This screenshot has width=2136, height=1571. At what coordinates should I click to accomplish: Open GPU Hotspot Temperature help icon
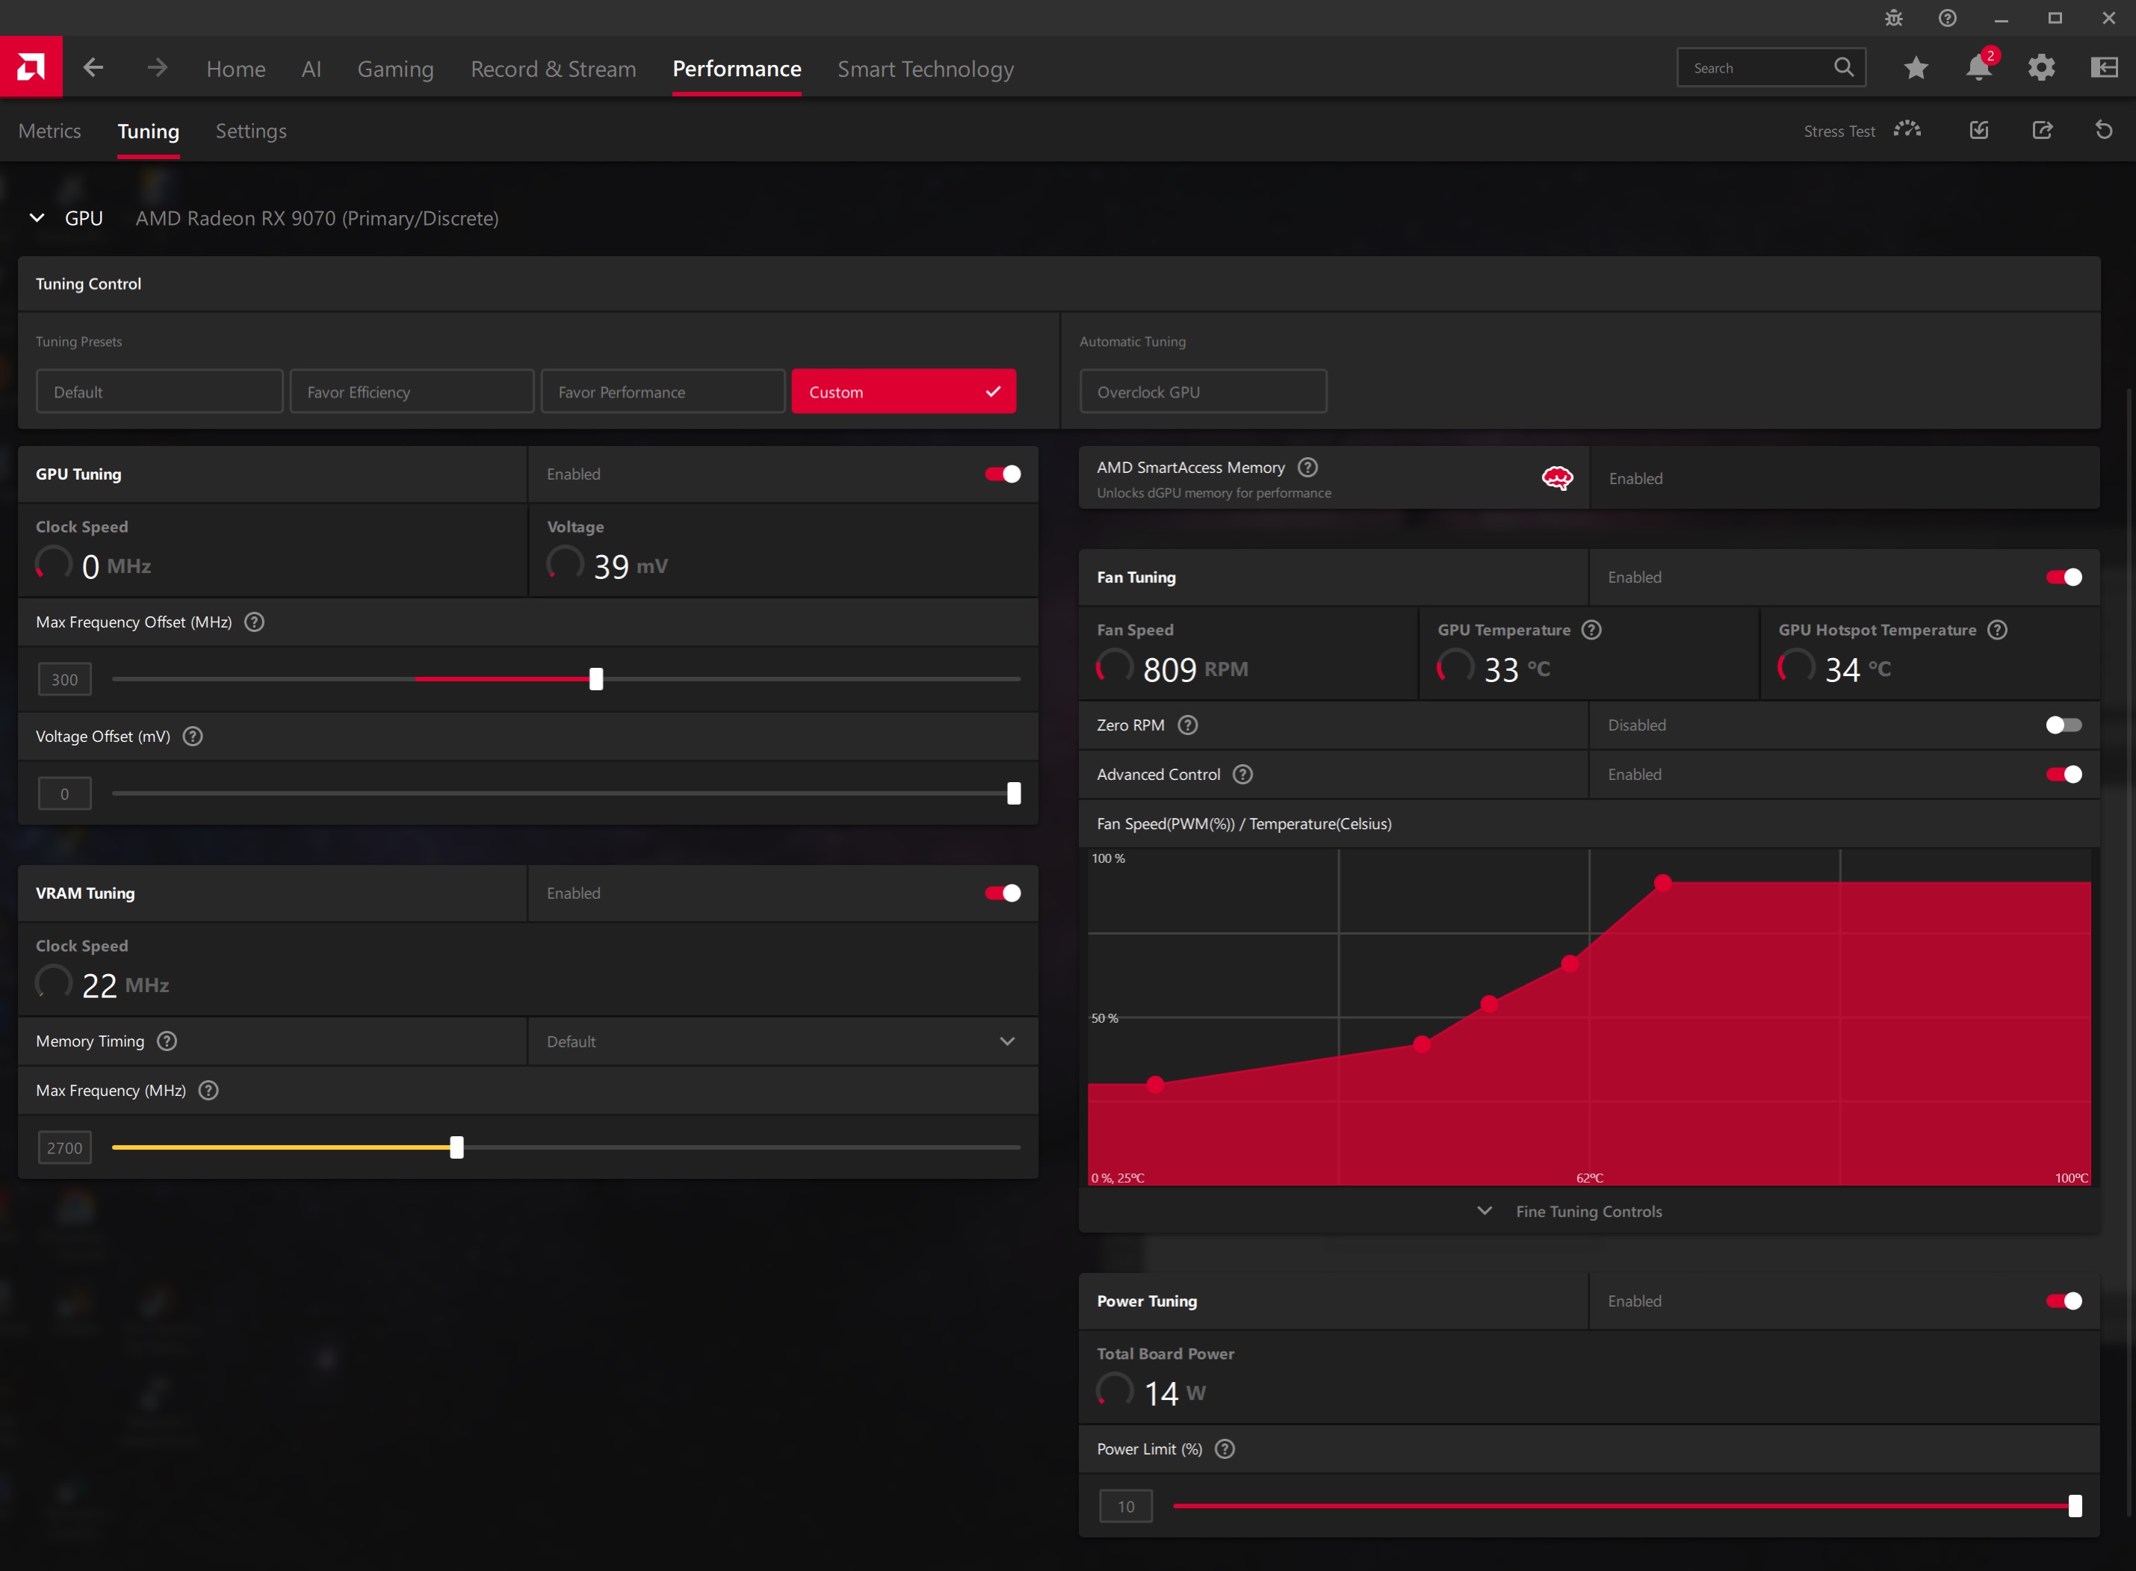[x=1997, y=630]
